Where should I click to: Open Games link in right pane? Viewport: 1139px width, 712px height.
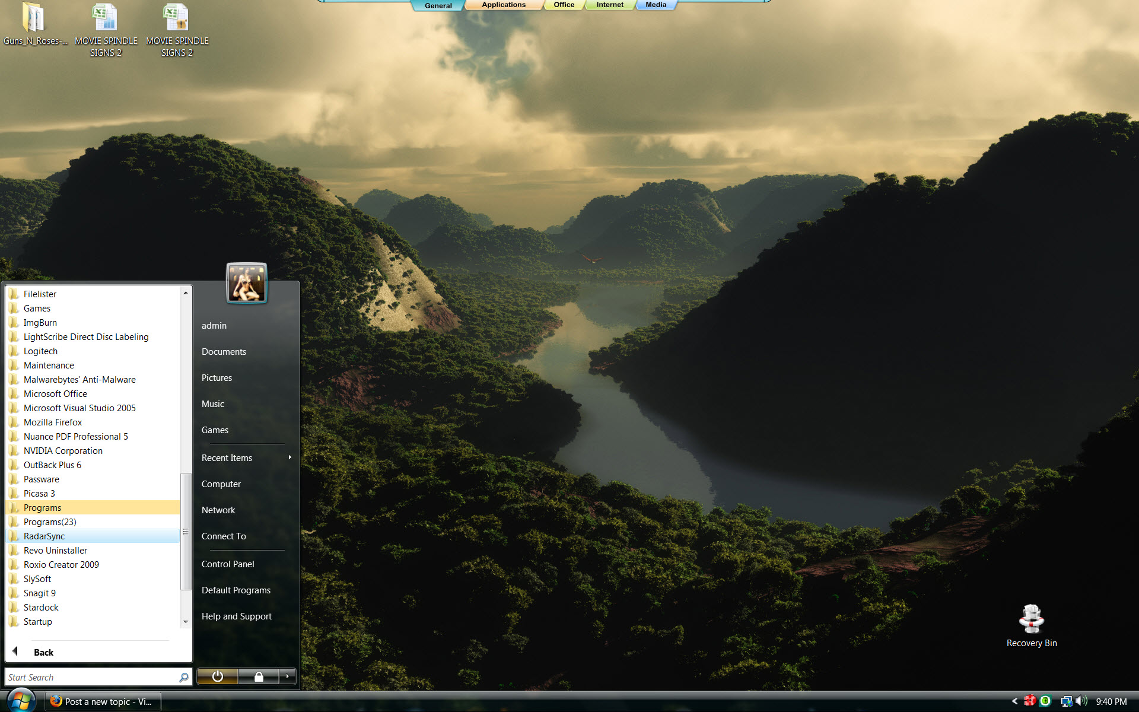click(x=215, y=430)
